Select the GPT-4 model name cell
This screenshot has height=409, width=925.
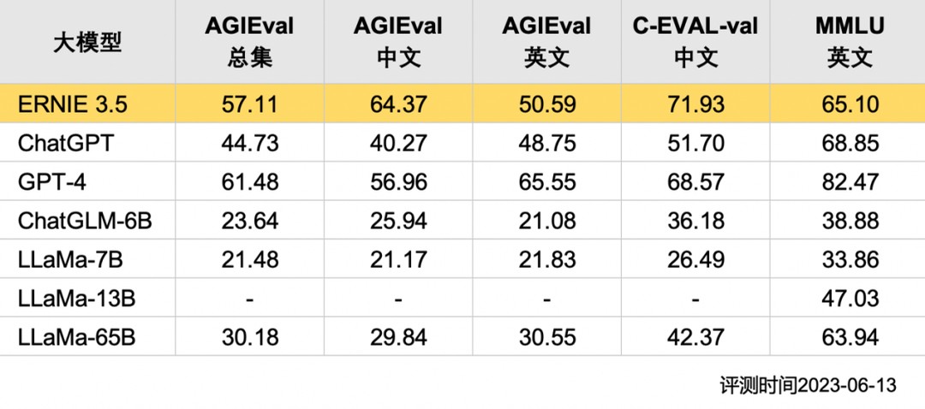(52, 181)
